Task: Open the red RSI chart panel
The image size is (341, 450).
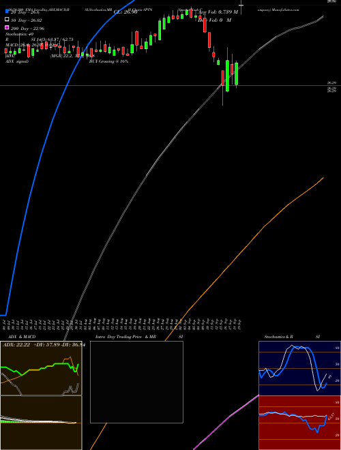Action: tap(299, 423)
